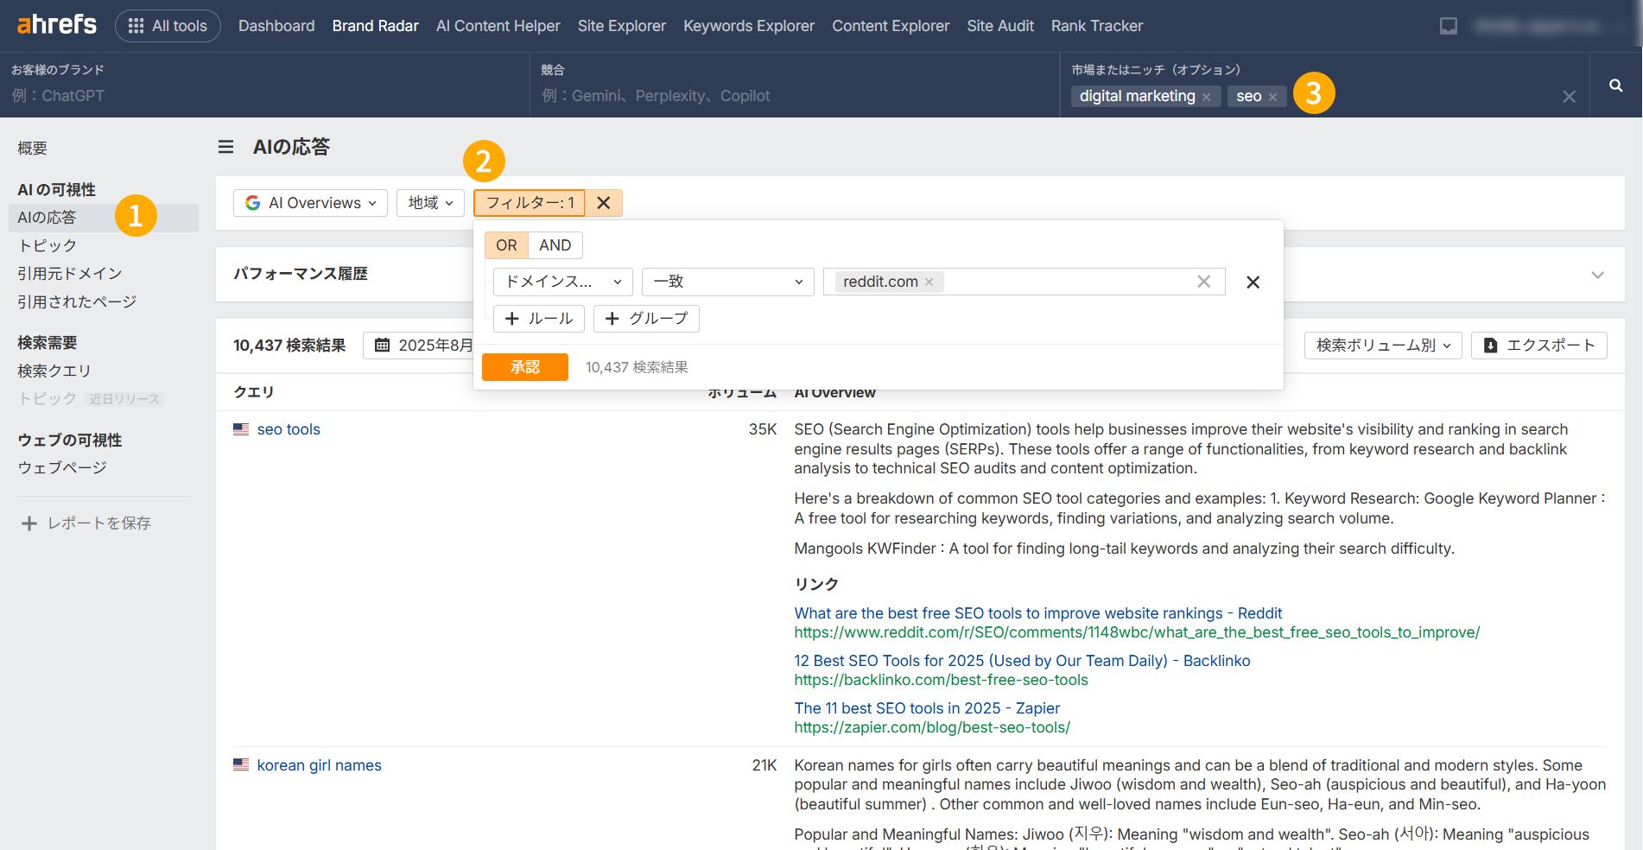Image resolution: width=1643 pixels, height=850 pixels.
Task: Remove the reddit.com filter value
Action: coord(929,282)
